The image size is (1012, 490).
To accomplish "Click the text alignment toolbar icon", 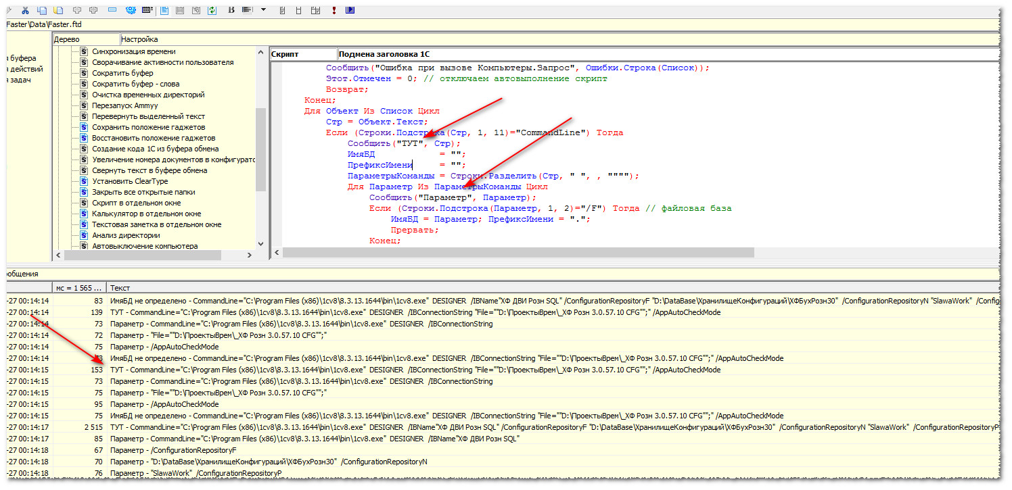I will click(x=247, y=10).
